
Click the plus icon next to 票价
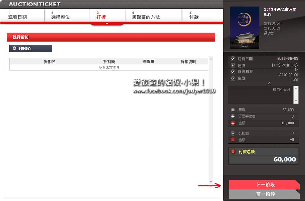233,110
